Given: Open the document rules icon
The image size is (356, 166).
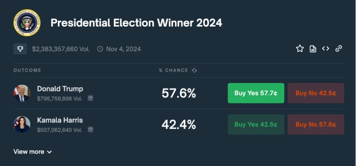Looking at the screenshot, I should coord(313,49).
